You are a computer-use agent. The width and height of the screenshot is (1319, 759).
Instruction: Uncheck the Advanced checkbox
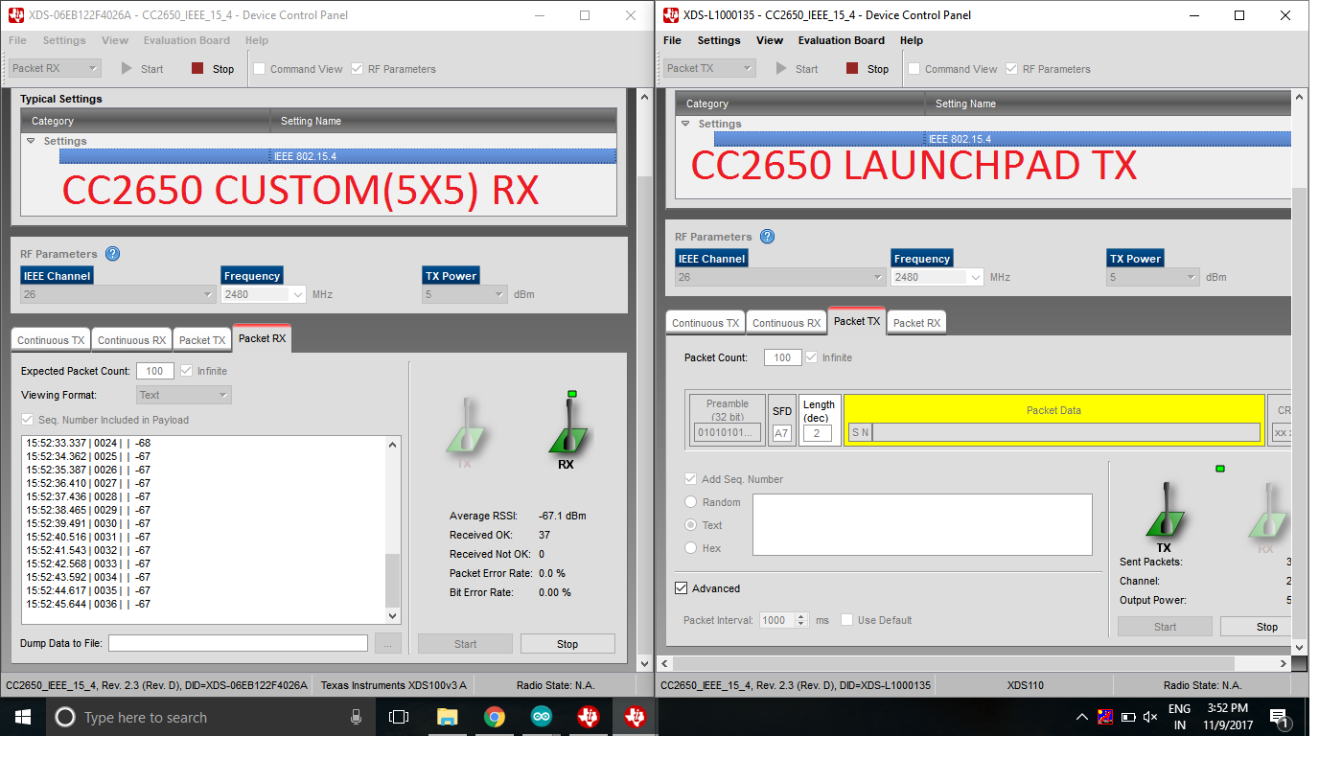682,588
